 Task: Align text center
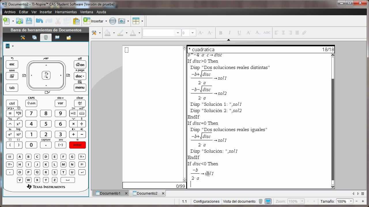pos(283,33)
